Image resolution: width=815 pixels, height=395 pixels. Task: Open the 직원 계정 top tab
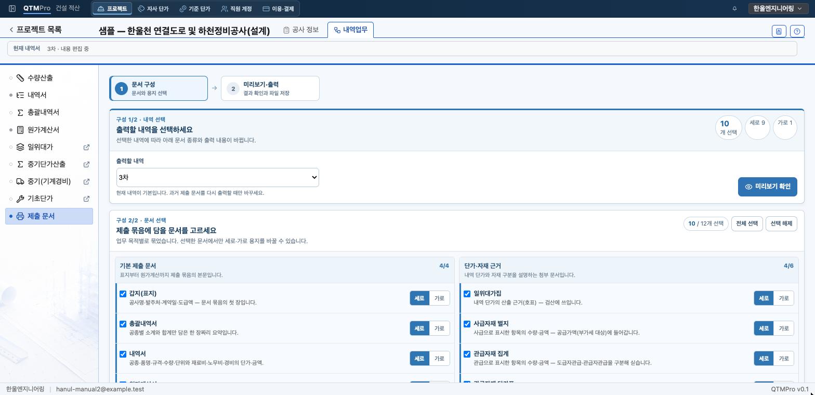point(236,9)
